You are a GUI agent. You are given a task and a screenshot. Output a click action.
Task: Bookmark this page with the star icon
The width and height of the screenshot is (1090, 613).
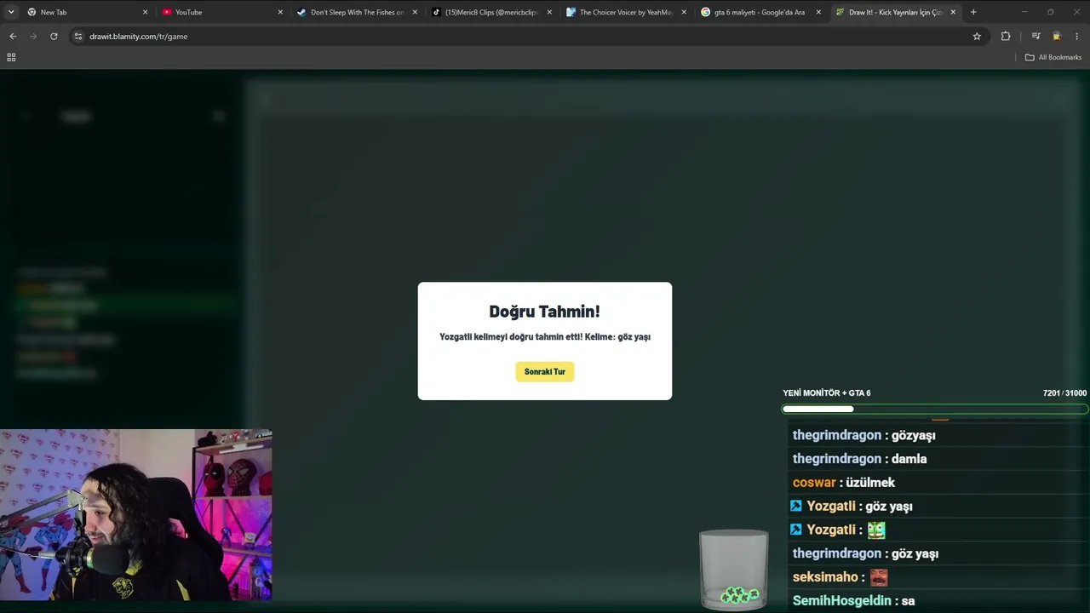coord(977,36)
